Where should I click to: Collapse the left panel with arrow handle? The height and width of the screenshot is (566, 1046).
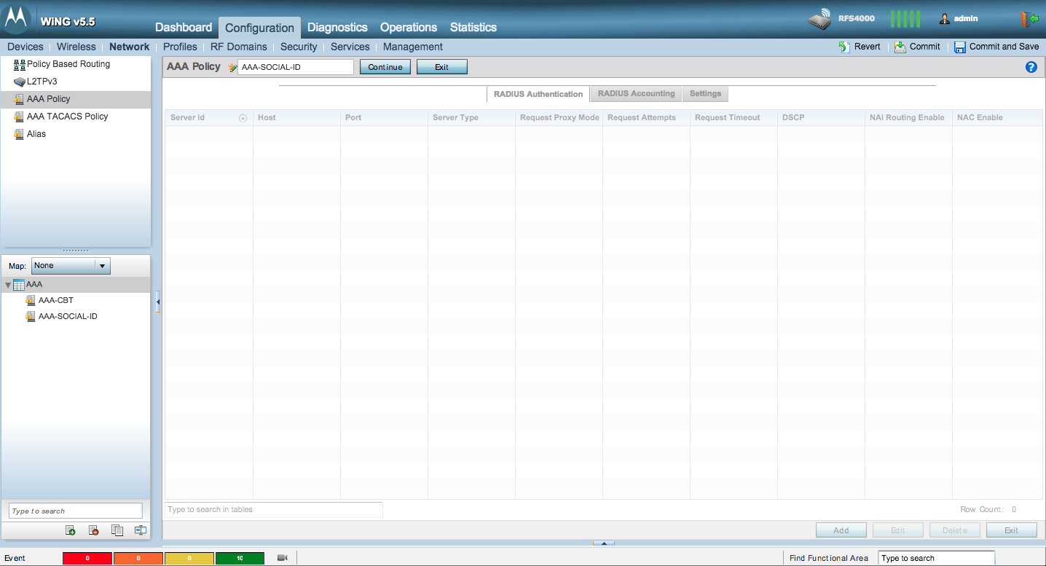pos(157,302)
